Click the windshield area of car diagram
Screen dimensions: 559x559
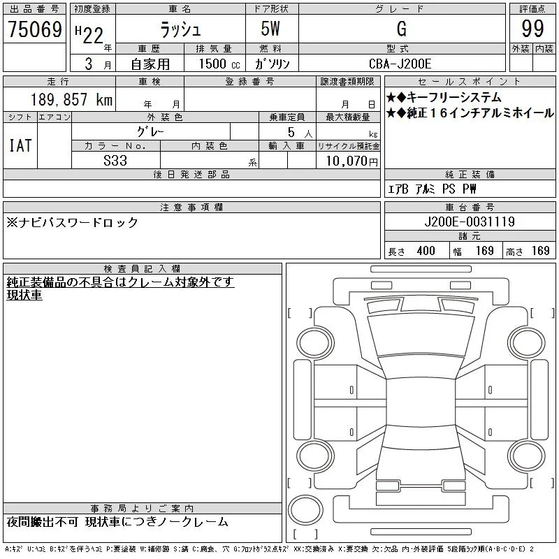tap(421, 335)
